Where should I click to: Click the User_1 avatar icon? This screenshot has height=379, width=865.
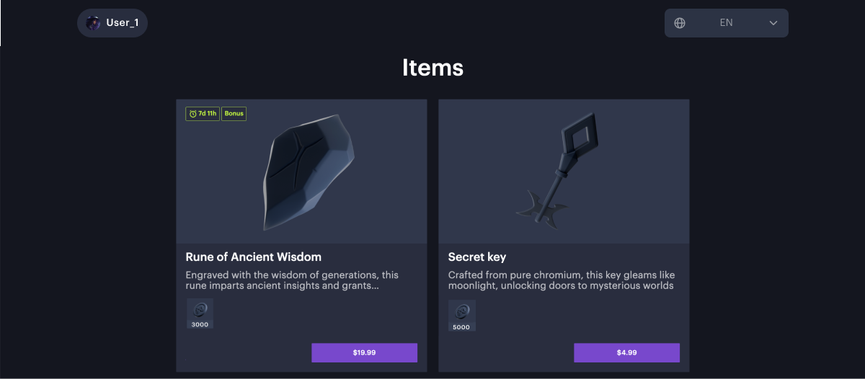[x=93, y=23]
